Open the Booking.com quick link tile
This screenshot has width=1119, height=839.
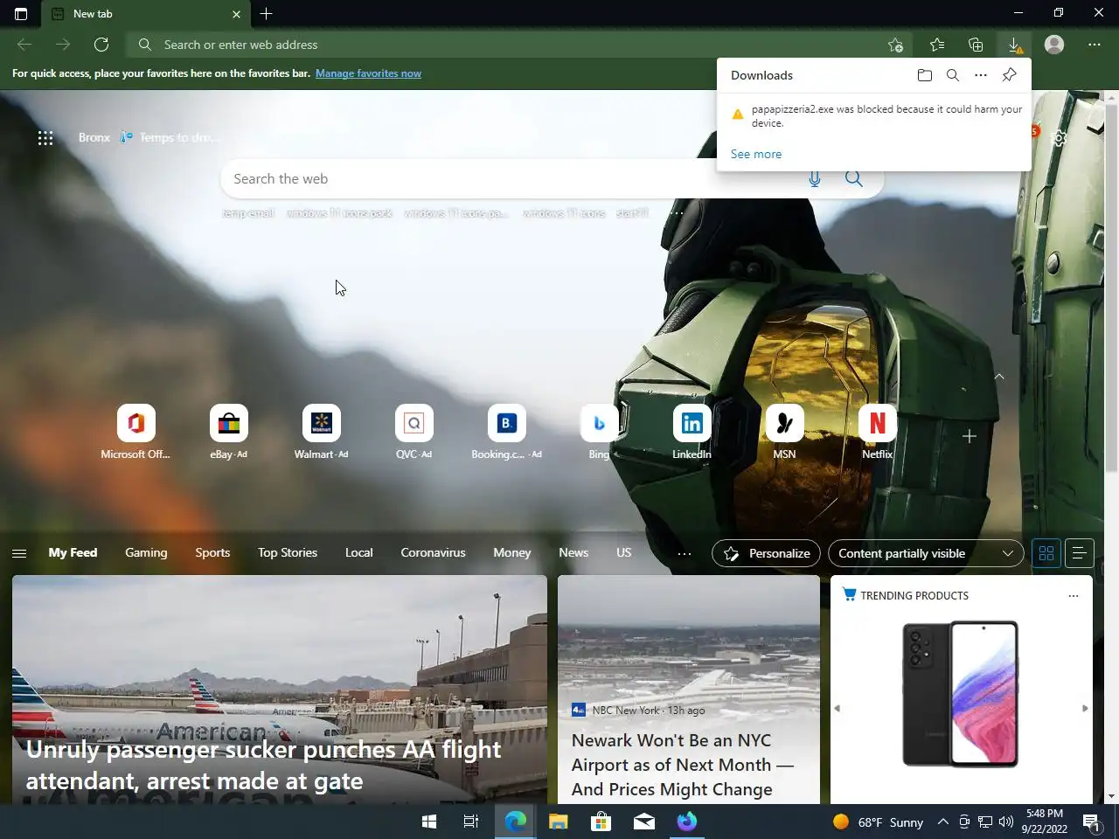(506, 433)
